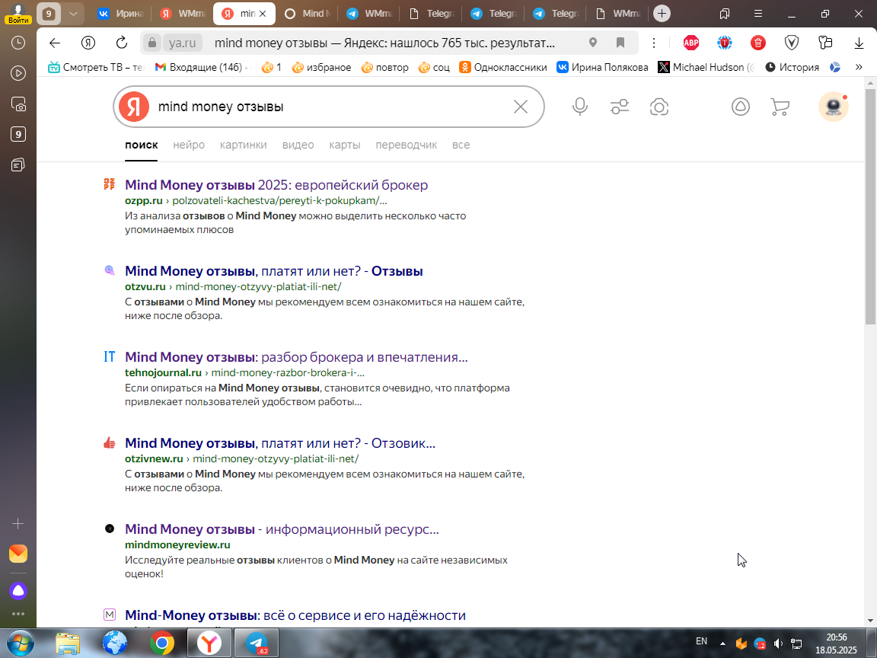Close the active min tab
Screen dimensions: 877x658
[x=263, y=14]
